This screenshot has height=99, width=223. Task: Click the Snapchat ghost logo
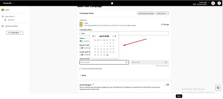pyautogui.click(x=112, y=3)
